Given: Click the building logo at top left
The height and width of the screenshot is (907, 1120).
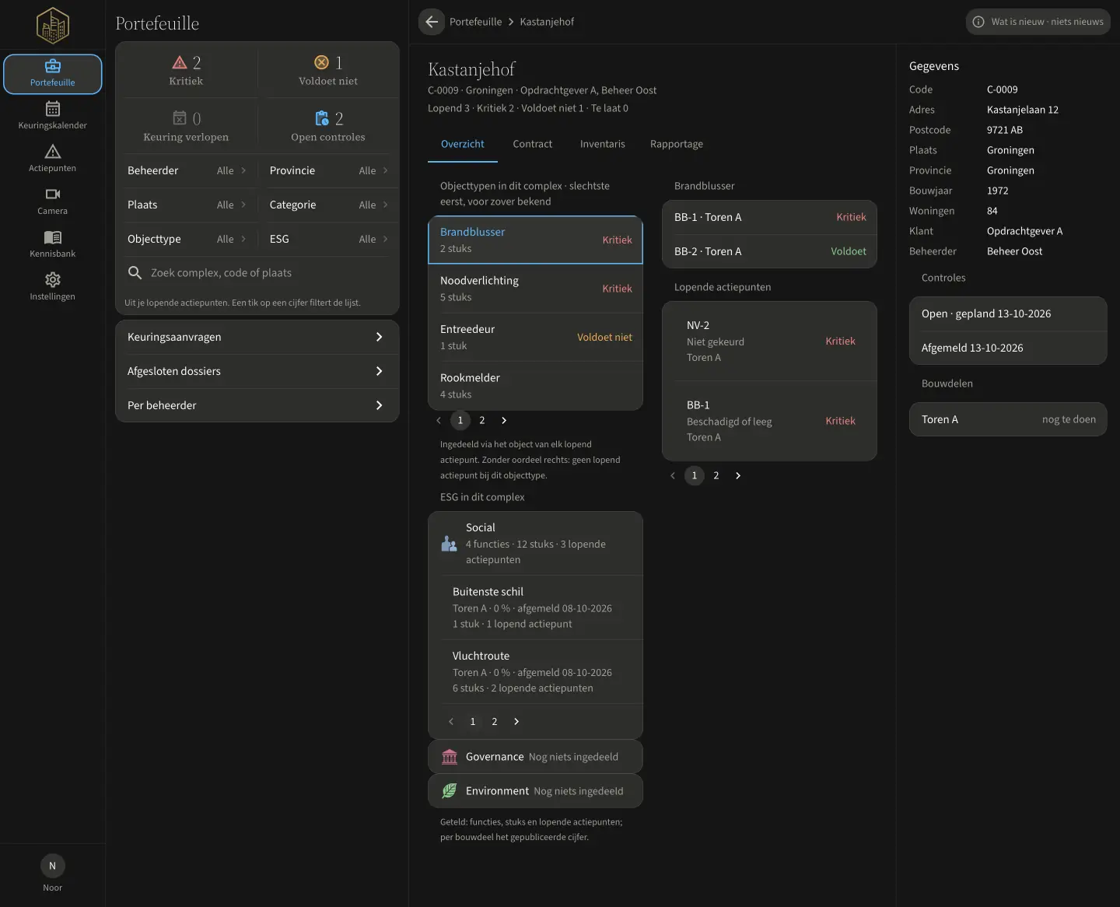Looking at the screenshot, I should (53, 25).
